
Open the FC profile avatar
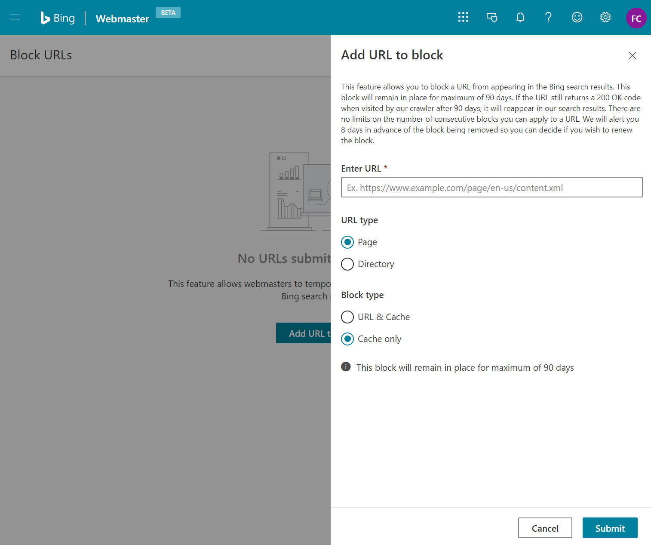point(636,18)
